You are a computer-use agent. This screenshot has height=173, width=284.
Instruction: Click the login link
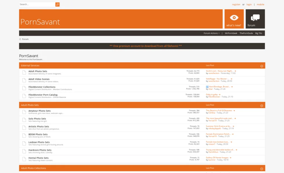coord(249,4)
